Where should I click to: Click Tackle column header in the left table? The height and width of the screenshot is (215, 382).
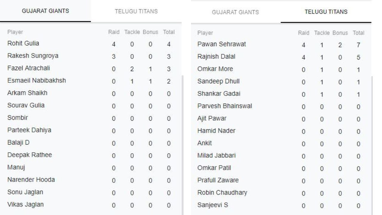(132, 32)
